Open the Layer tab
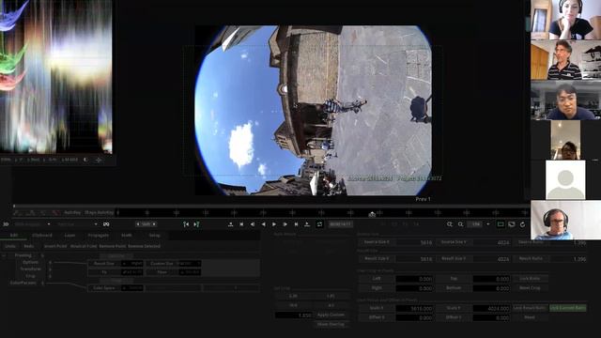Image resolution: width=601 pixels, height=338 pixels. pos(69,236)
